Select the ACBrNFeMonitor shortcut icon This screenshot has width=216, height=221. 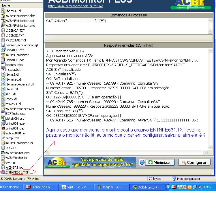(x=3, y=55)
